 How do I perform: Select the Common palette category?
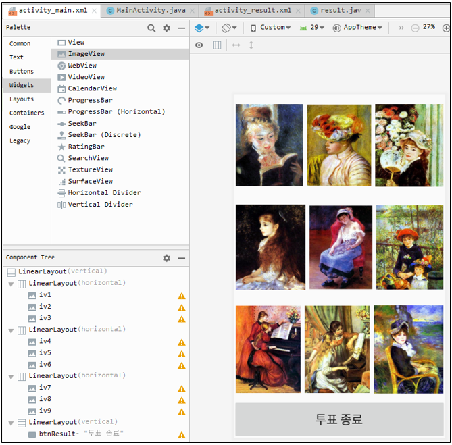pyautogui.click(x=20, y=43)
